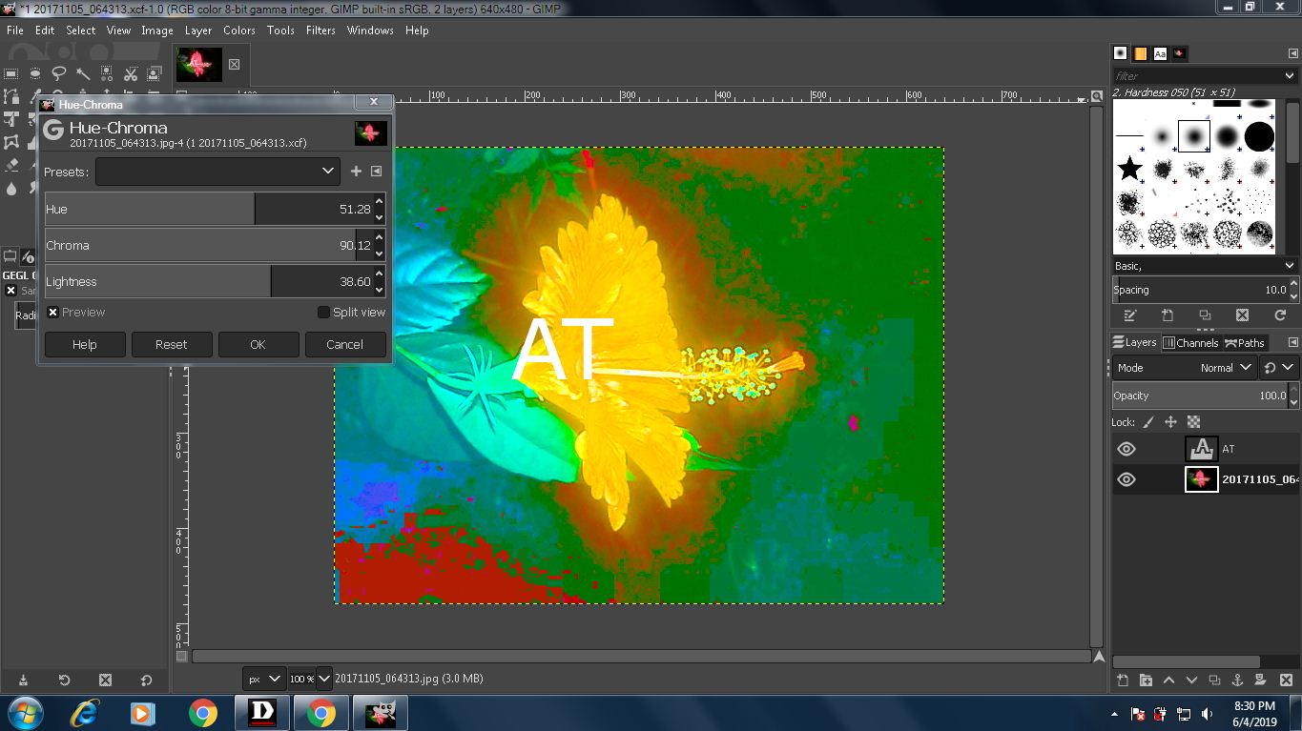Refresh the brushes list
Viewport: 1302px width, 731px height.
[x=1280, y=315]
